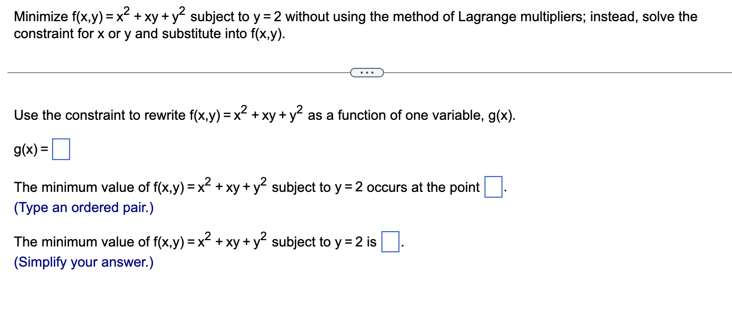Click the blue instructional text below the point box
This screenshot has height=317, width=732.
click(x=83, y=208)
